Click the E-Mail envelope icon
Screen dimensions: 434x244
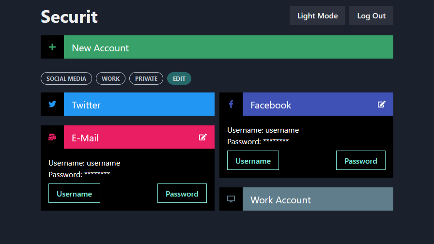tap(52, 137)
